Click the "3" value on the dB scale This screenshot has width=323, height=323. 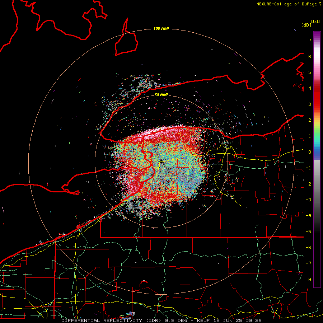pyautogui.click(x=310, y=104)
